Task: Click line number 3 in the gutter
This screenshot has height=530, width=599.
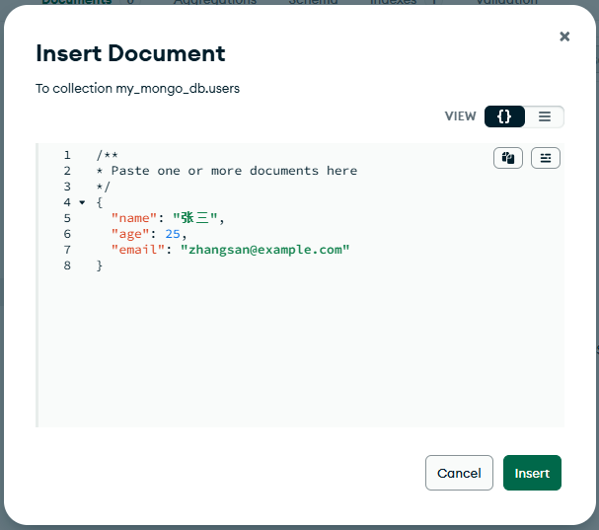Action: (x=67, y=187)
